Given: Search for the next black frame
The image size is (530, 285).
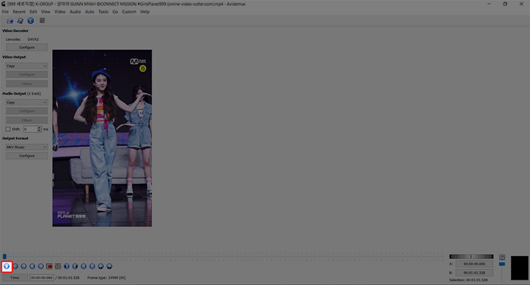Looking at the screenshot, I should (75, 266).
